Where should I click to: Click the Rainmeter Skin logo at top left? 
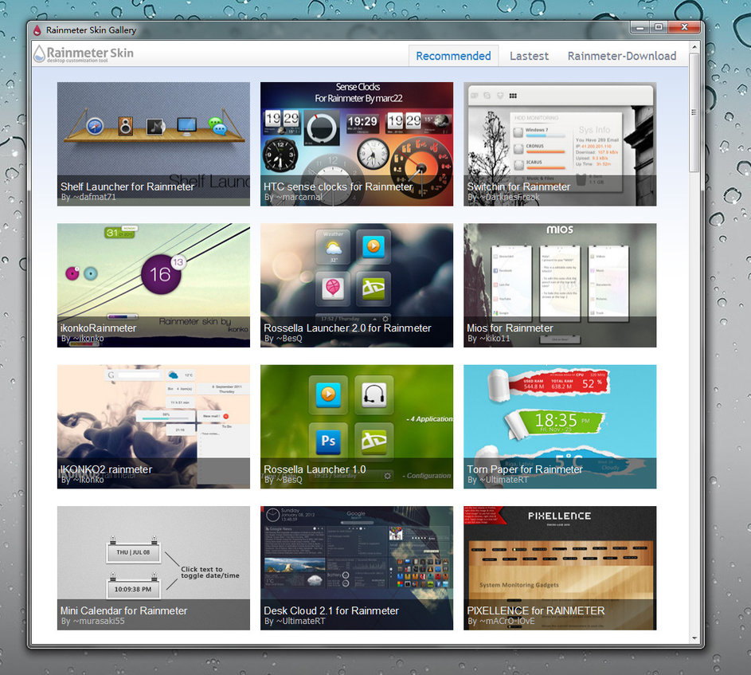[80, 55]
